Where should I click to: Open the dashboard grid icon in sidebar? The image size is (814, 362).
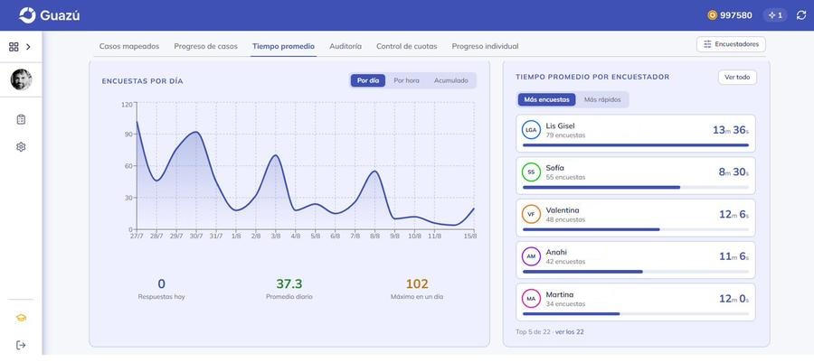pyautogui.click(x=14, y=47)
